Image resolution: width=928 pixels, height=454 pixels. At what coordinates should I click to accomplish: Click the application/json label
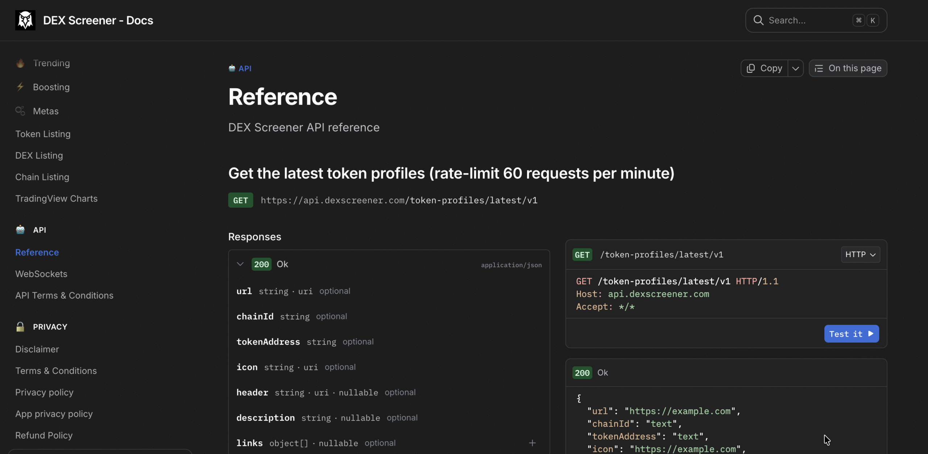pos(511,265)
